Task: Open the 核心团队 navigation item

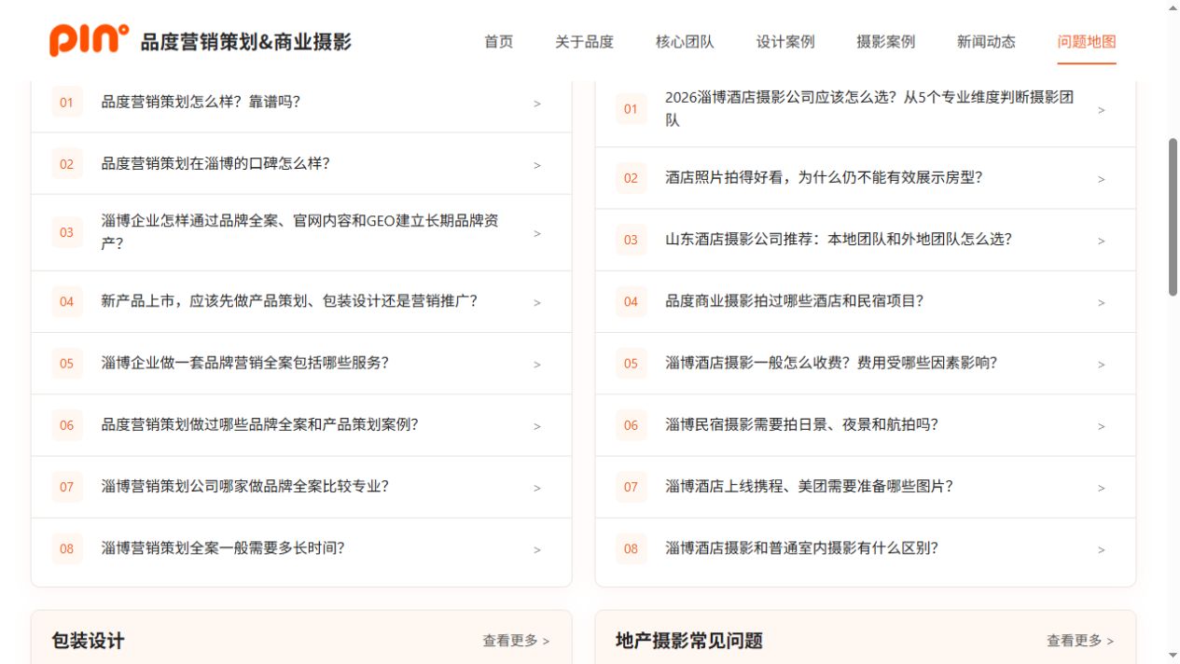Action: 685,42
